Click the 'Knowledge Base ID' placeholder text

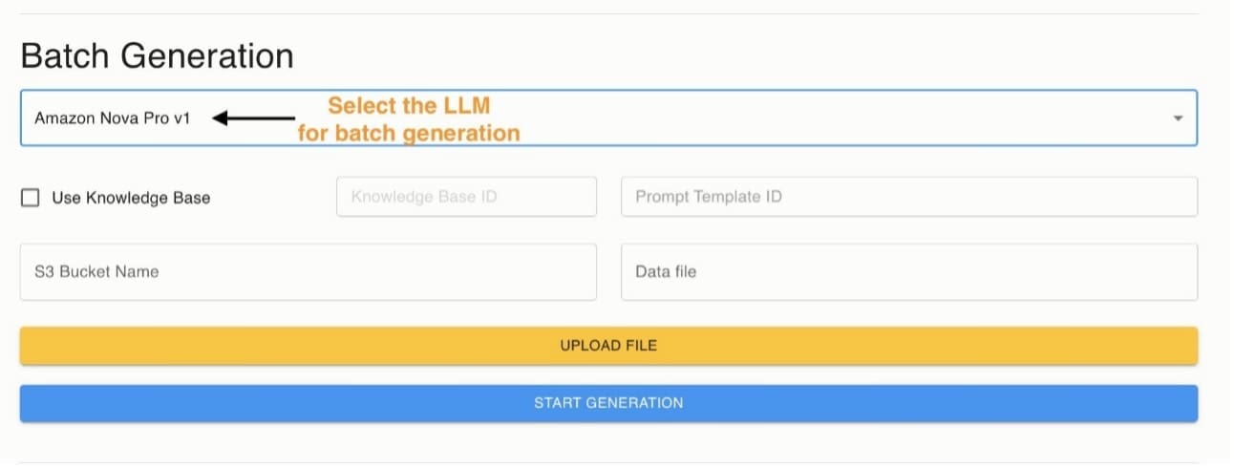(x=424, y=197)
